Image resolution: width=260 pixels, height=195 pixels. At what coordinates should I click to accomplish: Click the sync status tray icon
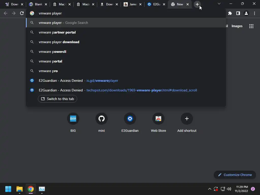point(216,189)
